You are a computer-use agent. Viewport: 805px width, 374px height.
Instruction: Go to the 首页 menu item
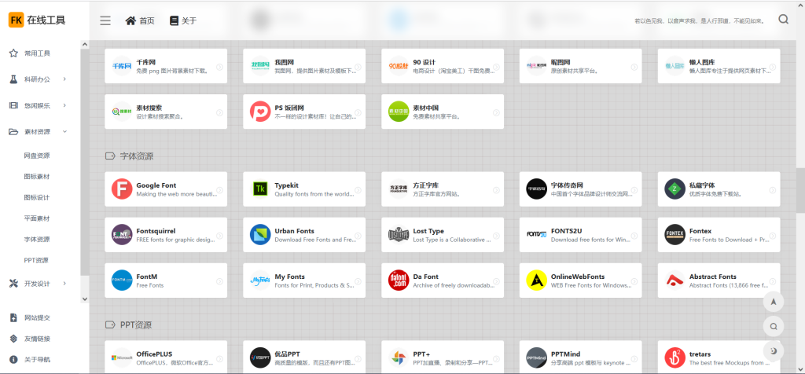(x=140, y=20)
